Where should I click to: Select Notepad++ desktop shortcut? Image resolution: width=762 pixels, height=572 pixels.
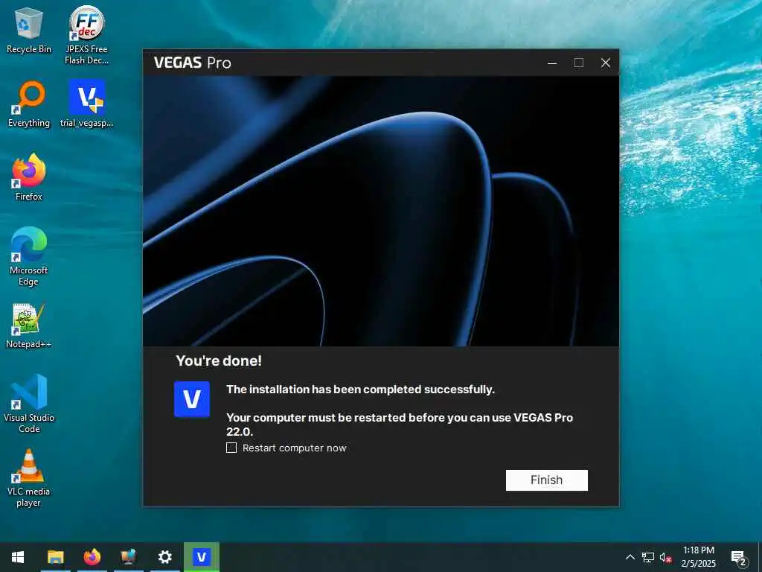29,326
